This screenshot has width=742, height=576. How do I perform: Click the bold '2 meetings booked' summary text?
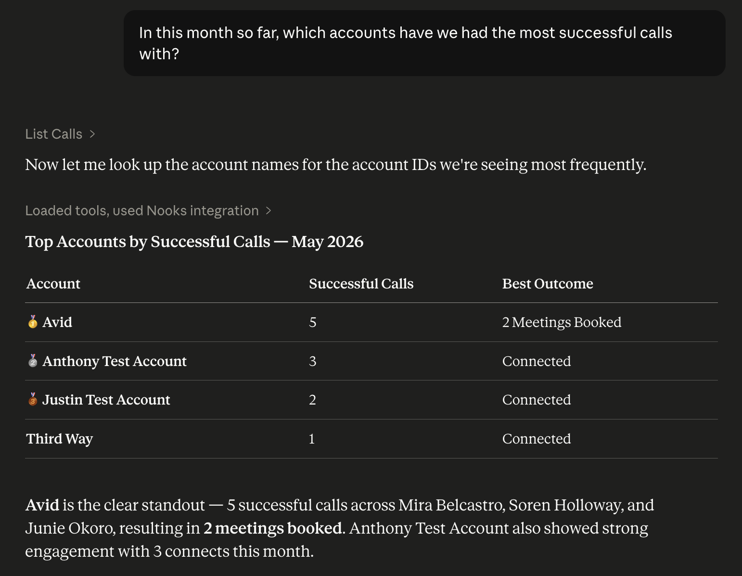click(273, 528)
